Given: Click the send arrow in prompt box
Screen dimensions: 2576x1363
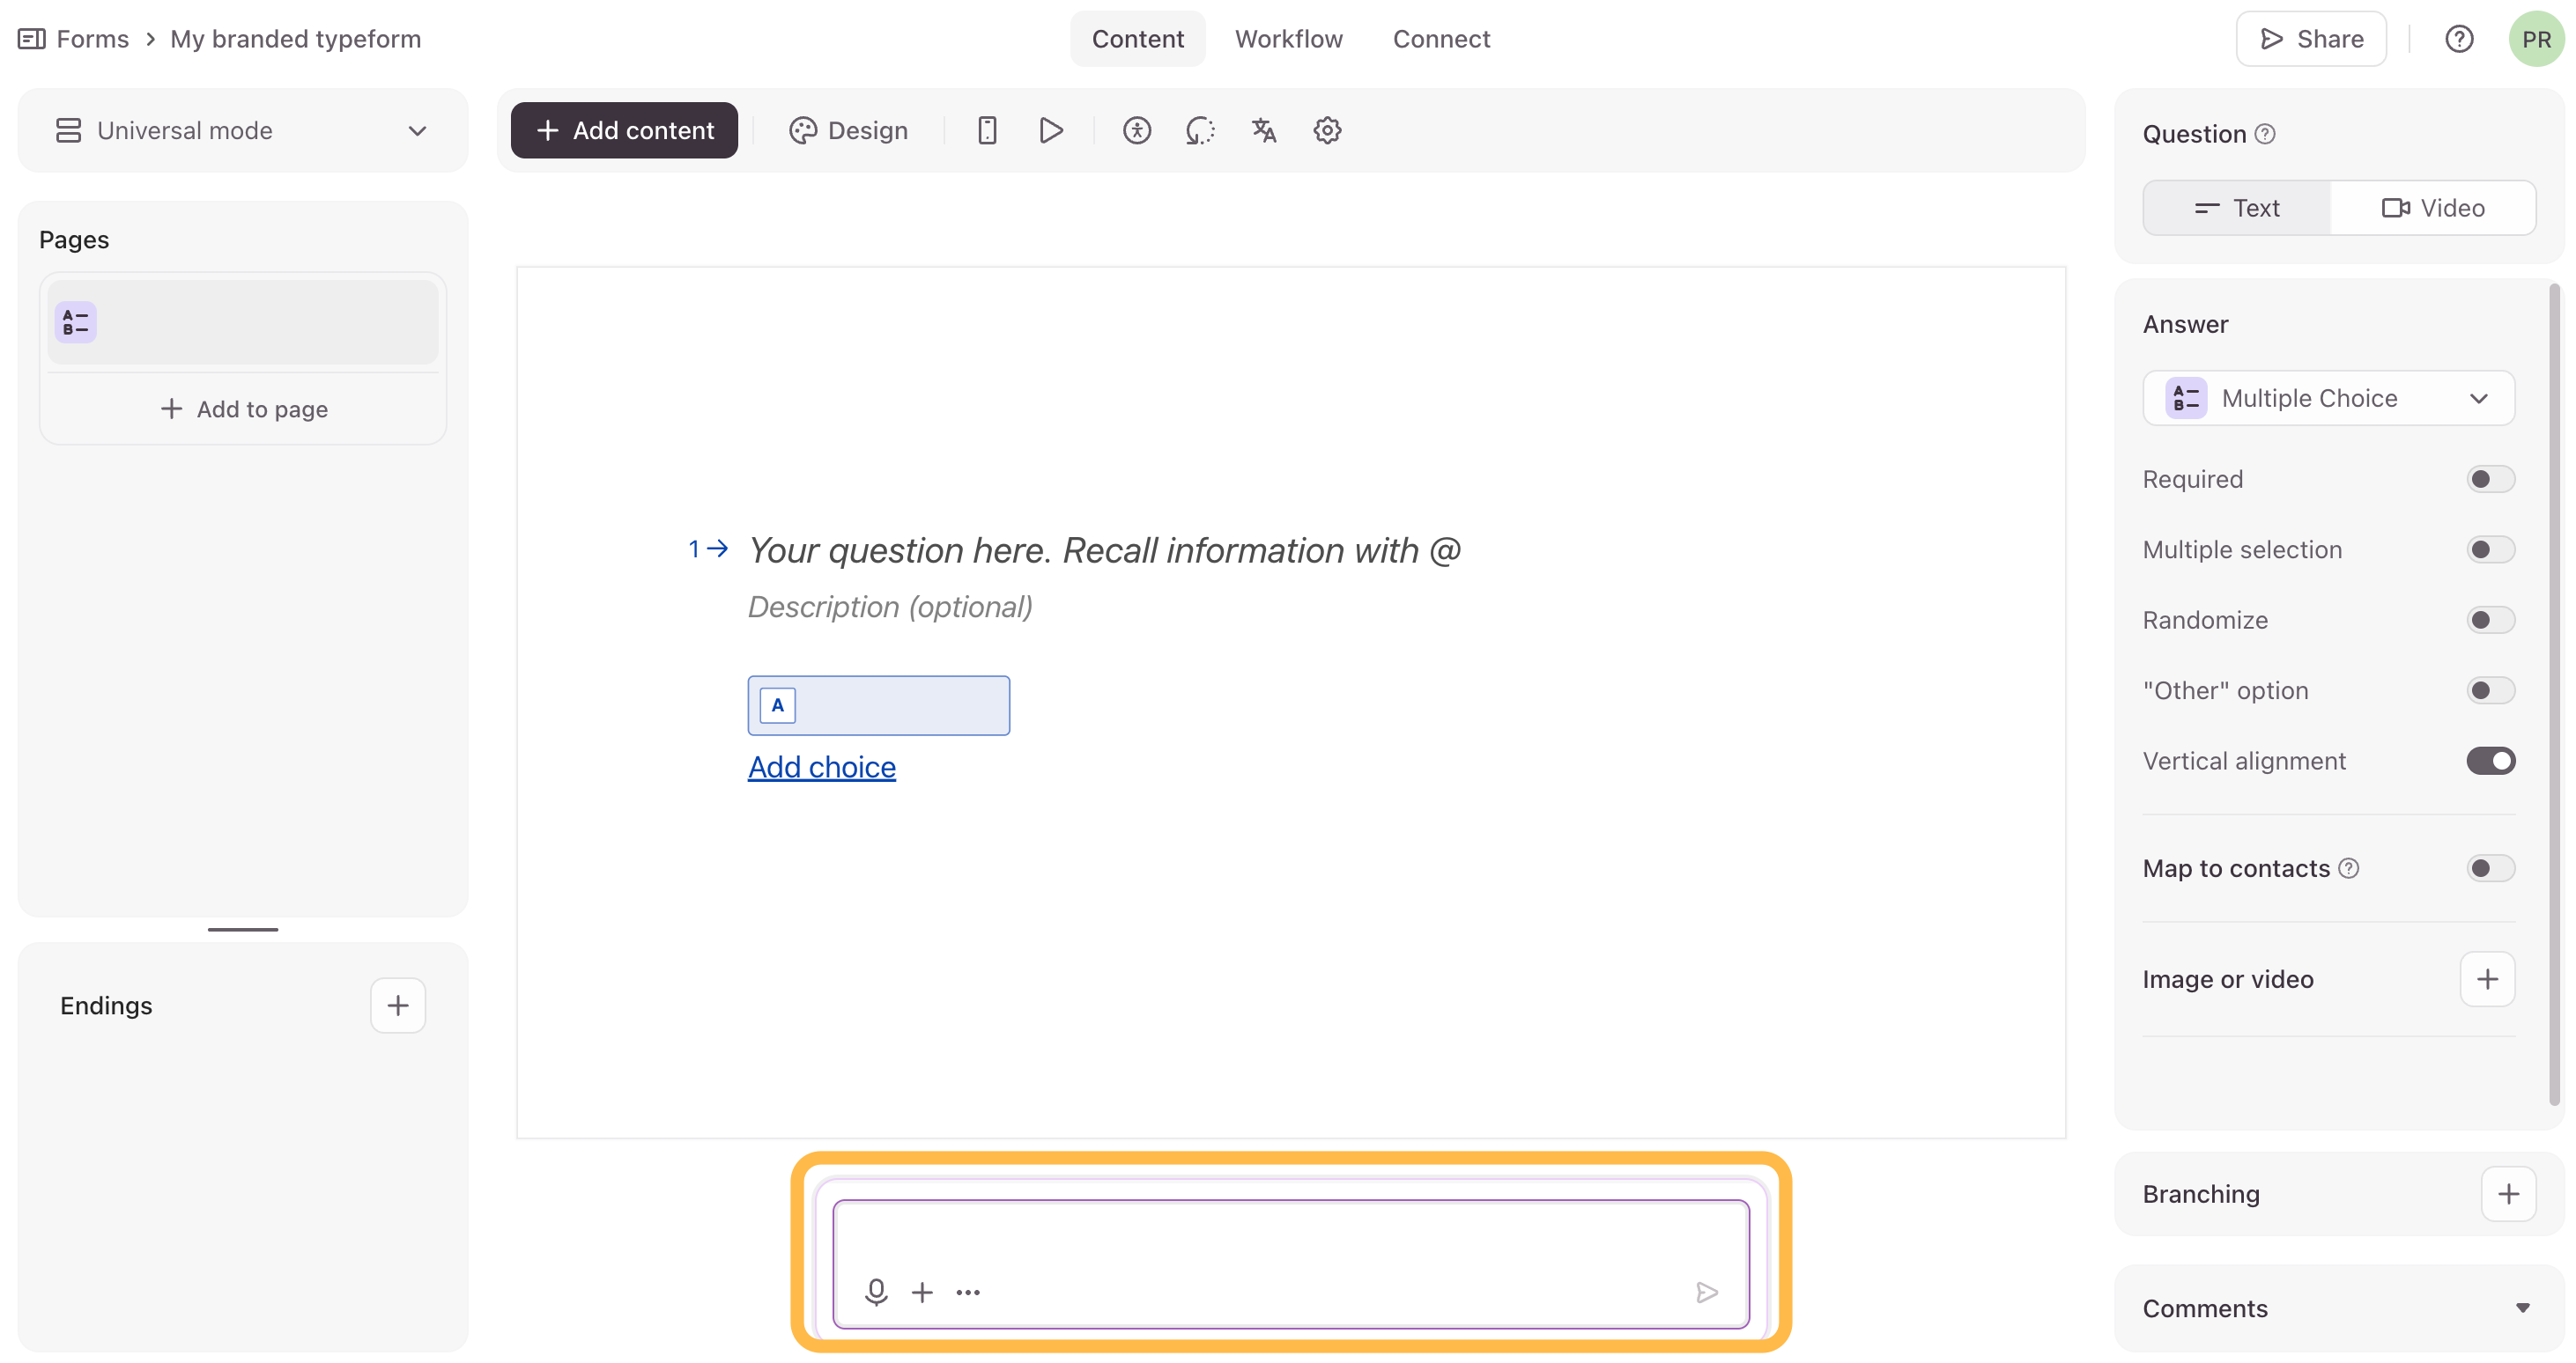Looking at the screenshot, I should (x=1707, y=1292).
